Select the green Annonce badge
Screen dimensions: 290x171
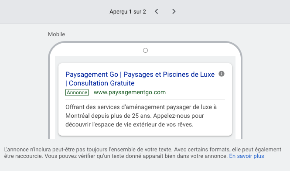tap(77, 92)
